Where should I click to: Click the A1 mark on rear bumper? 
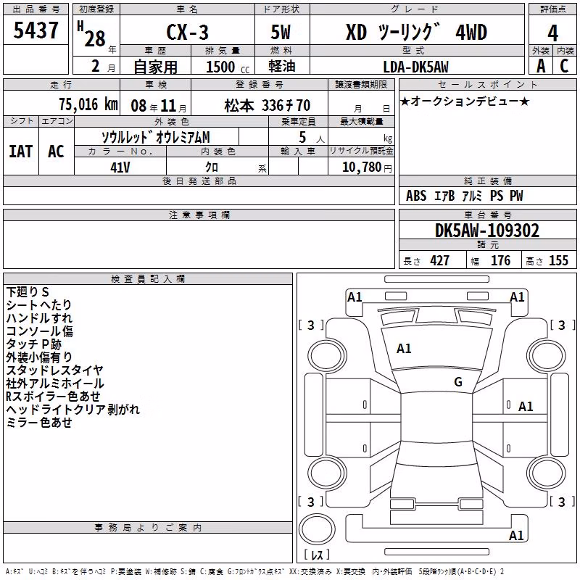point(516,535)
